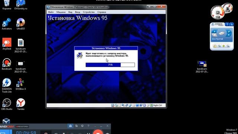
Task: Select the bandicam video file beside AnyDesk
Action: [21, 45]
